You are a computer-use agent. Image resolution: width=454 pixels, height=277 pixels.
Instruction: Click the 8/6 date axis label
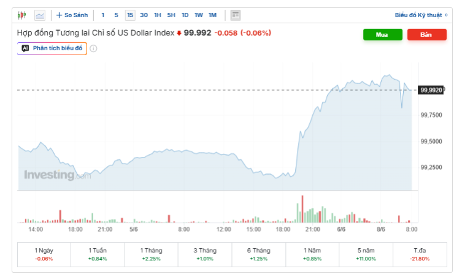pyautogui.click(x=381, y=229)
